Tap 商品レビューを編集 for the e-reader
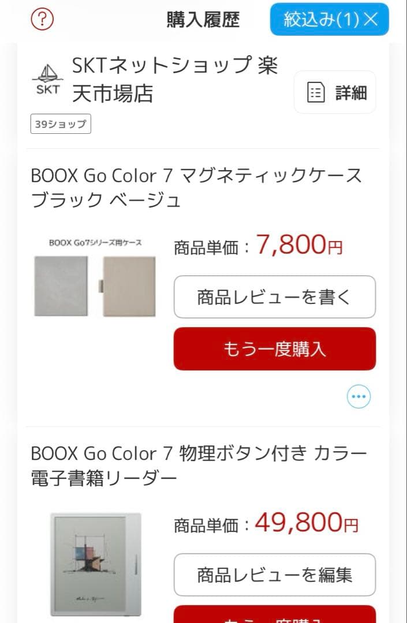 (275, 575)
